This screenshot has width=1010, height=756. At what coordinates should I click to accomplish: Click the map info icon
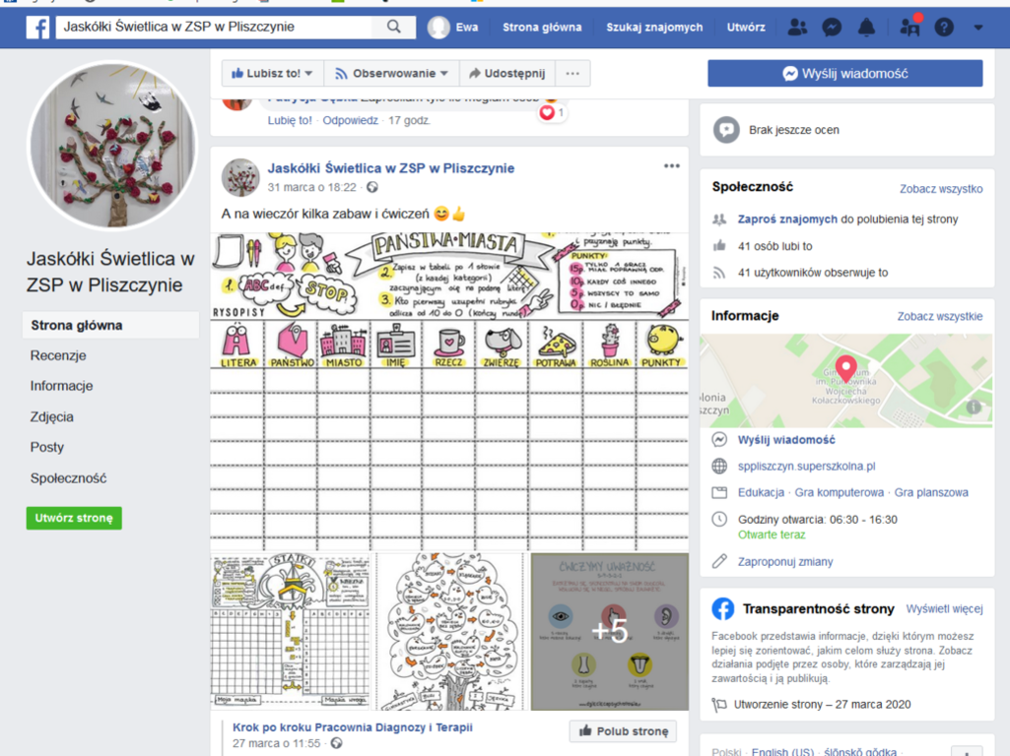pyautogui.click(x=974, y=407)
